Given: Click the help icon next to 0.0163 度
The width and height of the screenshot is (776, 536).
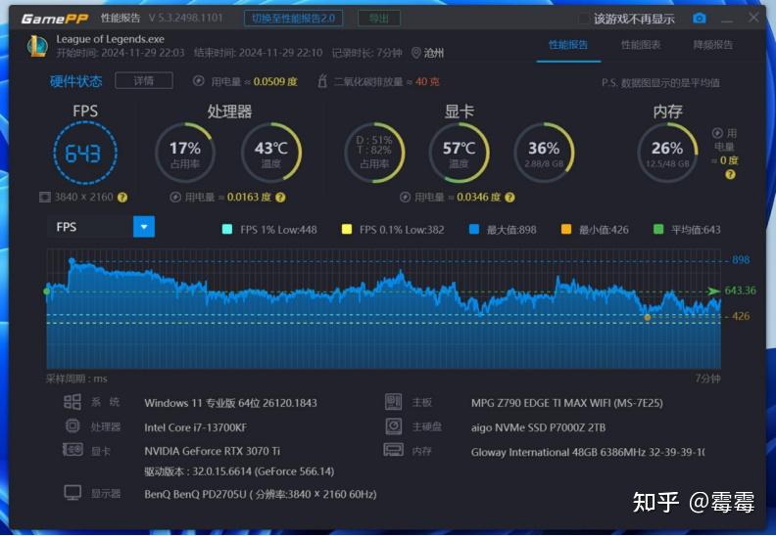Looking at the screenshot, I should pyautogui.click(x=280, y=198).
